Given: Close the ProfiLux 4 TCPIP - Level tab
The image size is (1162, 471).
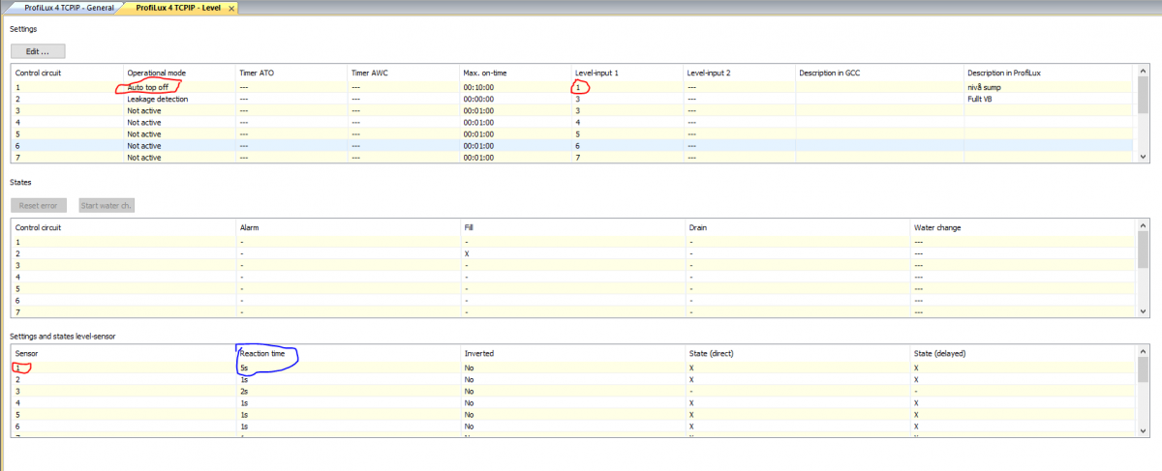Looking at the screenshot, I should (x=232, y=8).
